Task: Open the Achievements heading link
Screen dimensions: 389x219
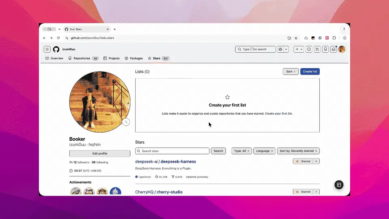Action: [80, 182]
